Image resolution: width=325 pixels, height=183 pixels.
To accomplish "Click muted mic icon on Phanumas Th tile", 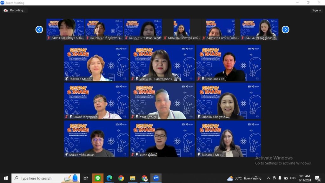I will click(x=199, y=79).
